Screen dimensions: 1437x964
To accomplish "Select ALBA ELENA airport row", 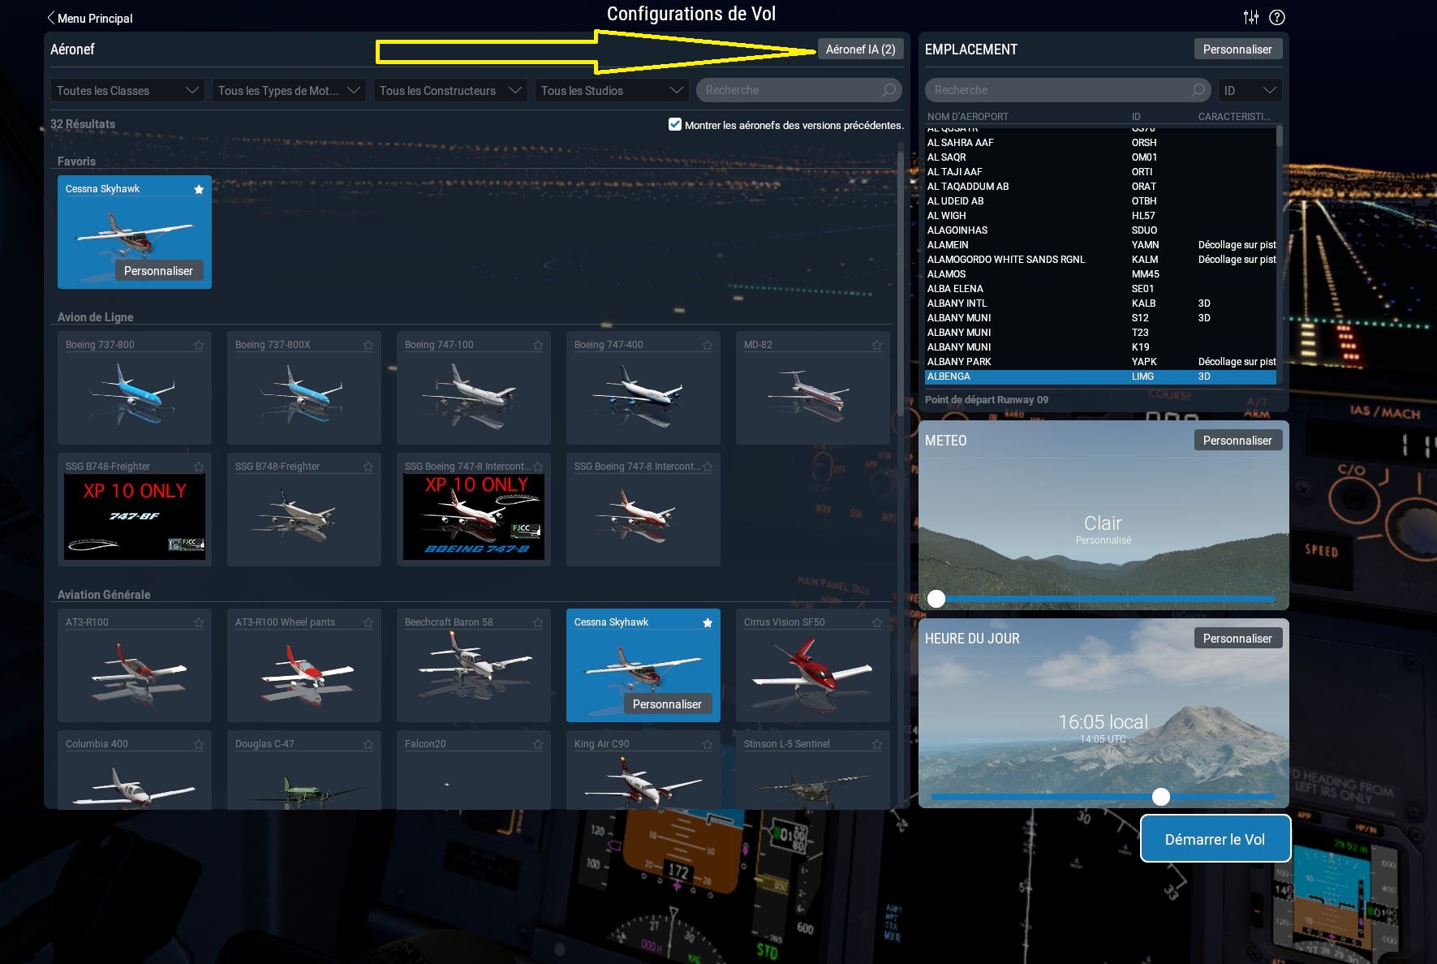I will pos(1100,289).
